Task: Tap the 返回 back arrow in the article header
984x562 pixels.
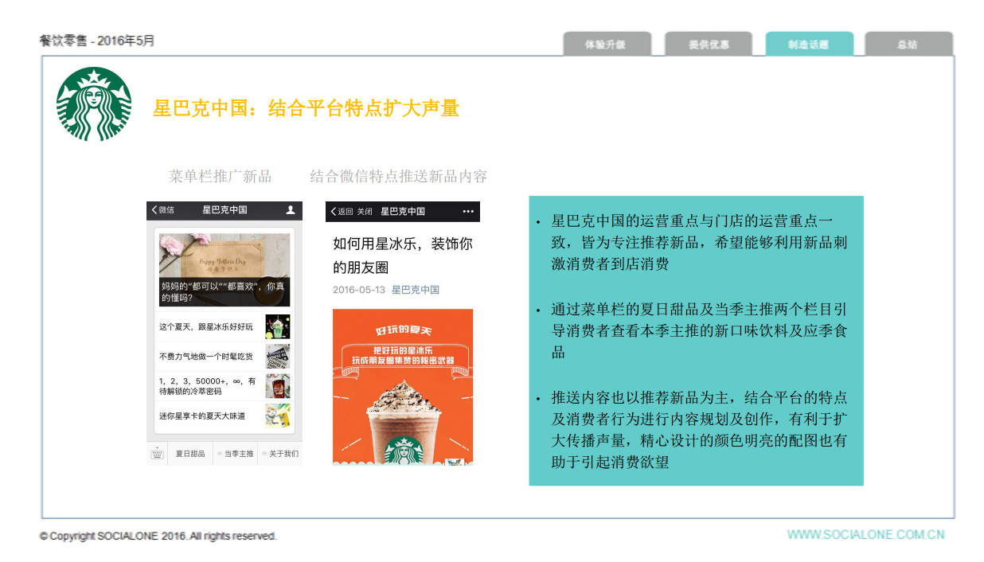Action: (x=333, y=212)
